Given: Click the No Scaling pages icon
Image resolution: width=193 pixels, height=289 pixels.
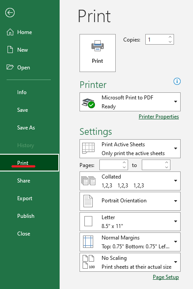Looking at the screenshot, I should coord(88,262).
